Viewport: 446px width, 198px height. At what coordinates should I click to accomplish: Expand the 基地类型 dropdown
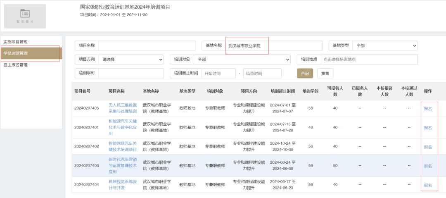pos(385,45)
